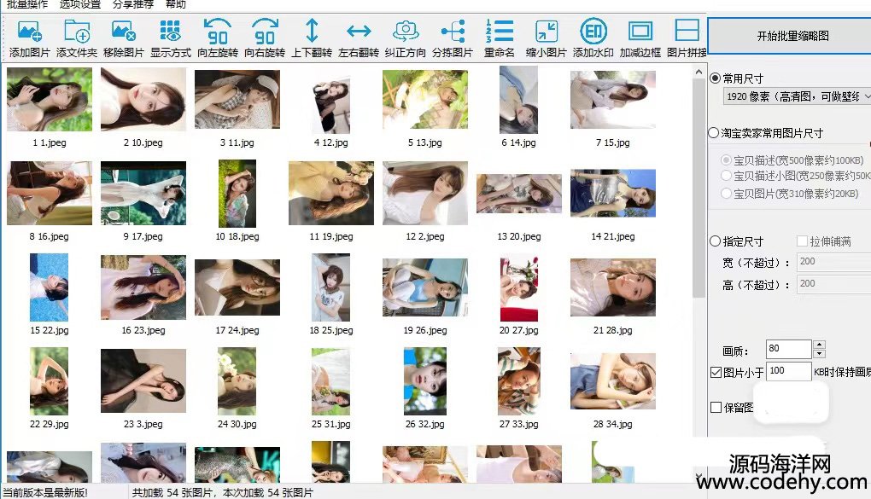Select thumbnail 26 32.jpg

[x=425, y=381]
